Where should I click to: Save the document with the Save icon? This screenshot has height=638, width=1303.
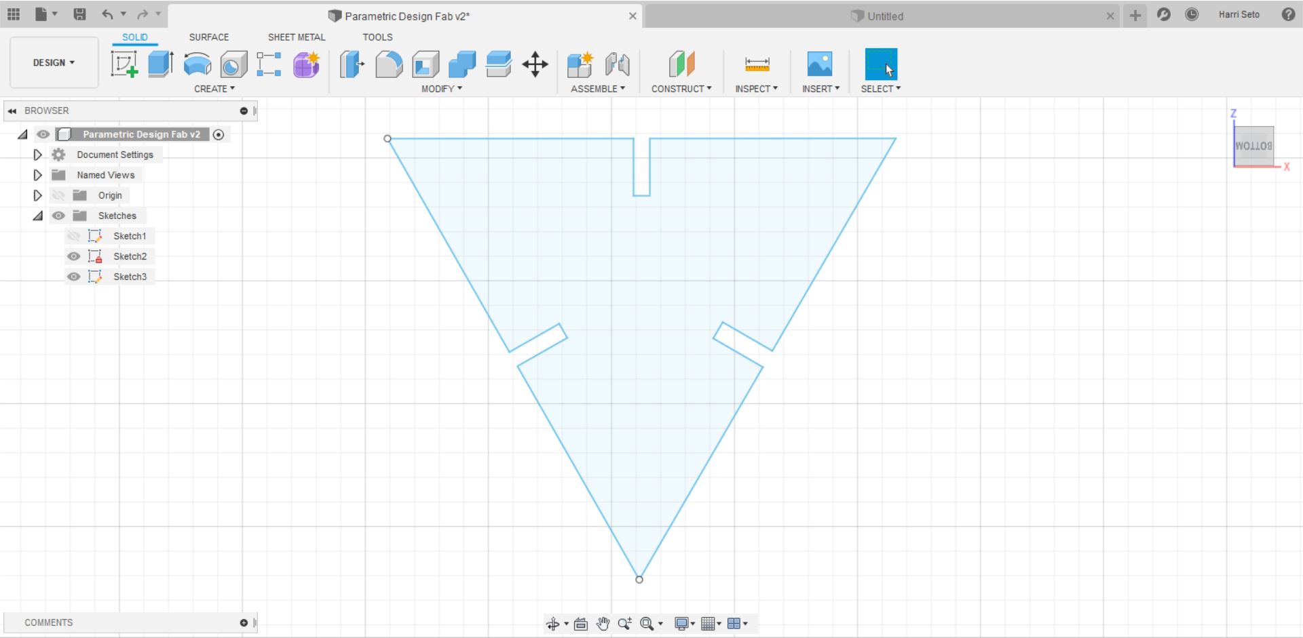tap(79, 14)
